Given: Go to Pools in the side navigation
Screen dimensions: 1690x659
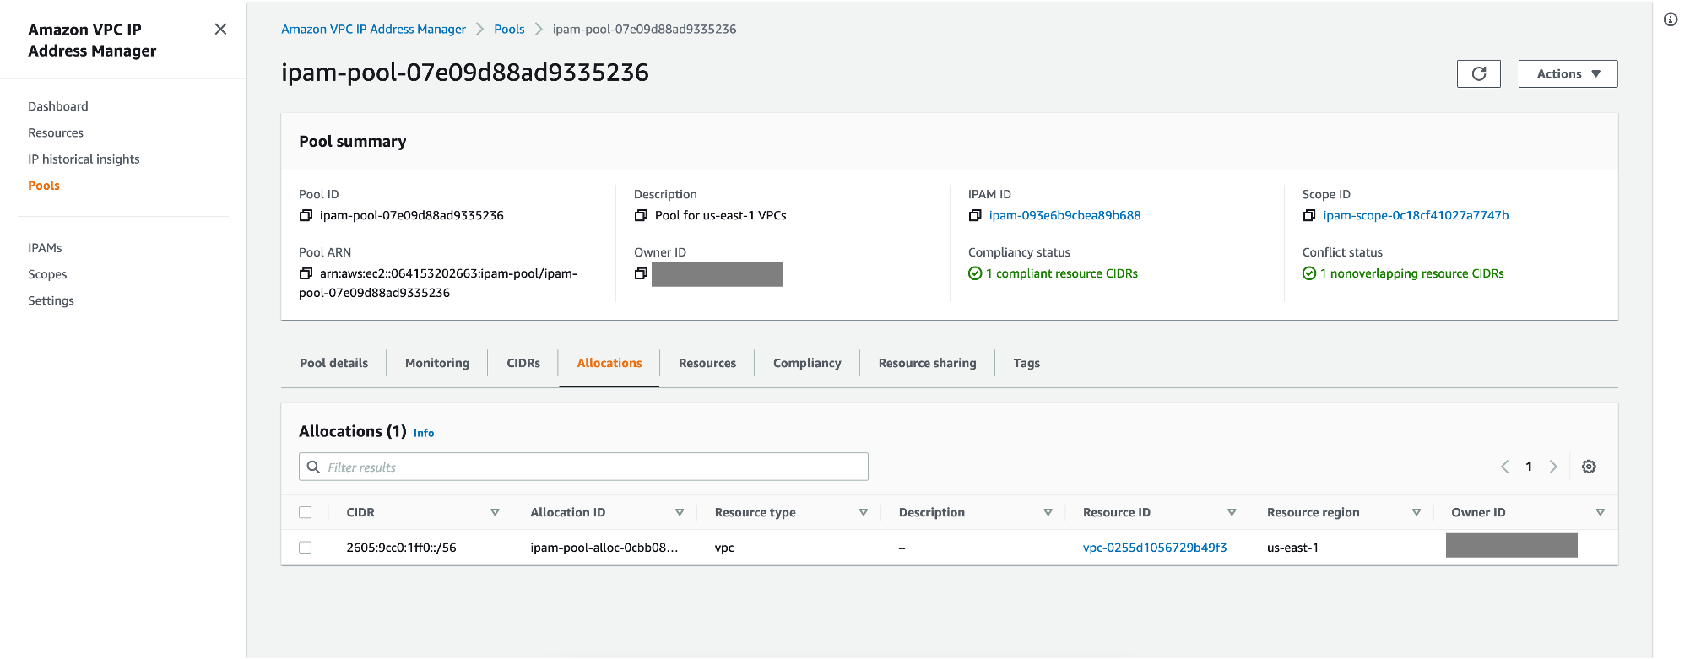Looking at the screenshot, I should pyautogui.click(x=44, y=186).
